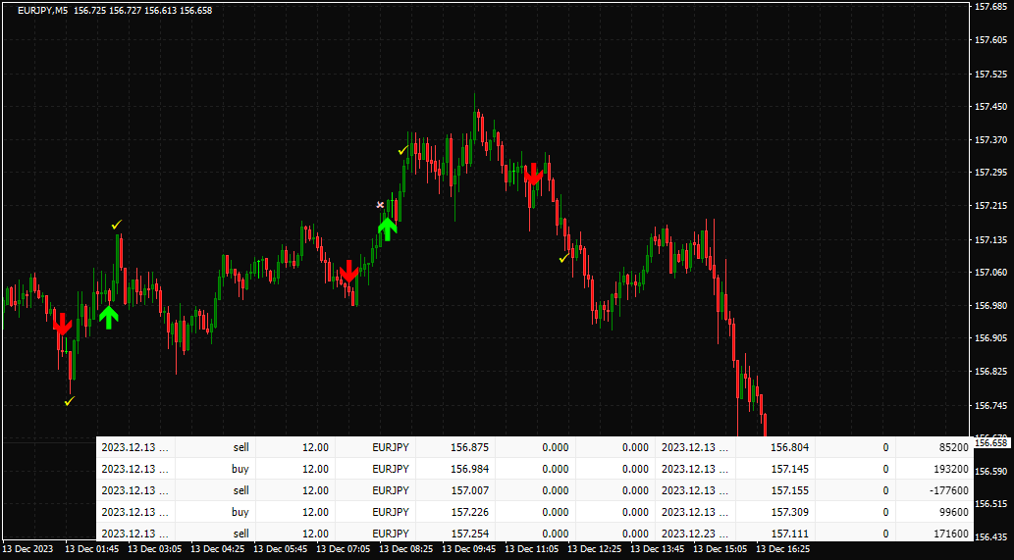
Task: Click the yellow checkmark below the 156.78 low
Action: [x=70, y=401]
